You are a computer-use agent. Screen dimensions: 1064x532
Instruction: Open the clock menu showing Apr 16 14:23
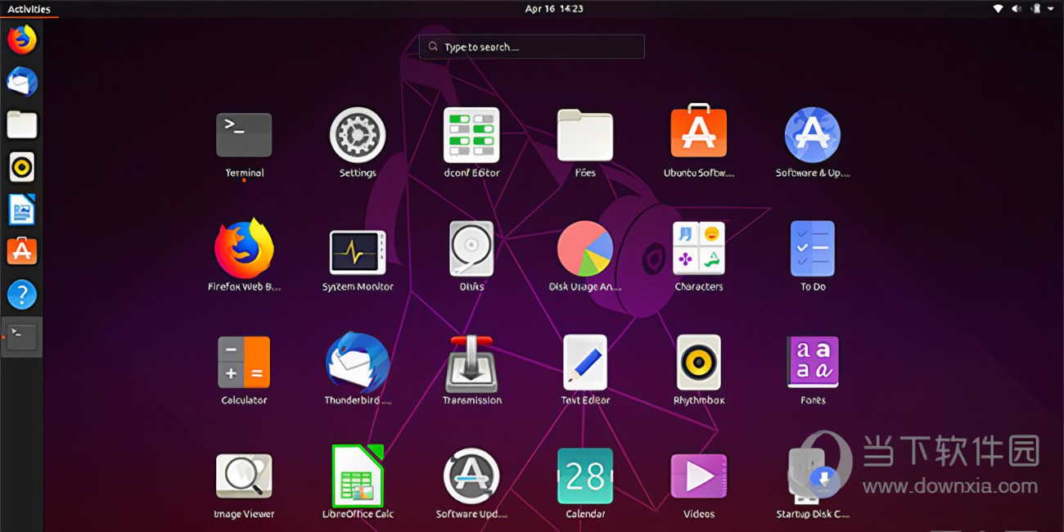pyautogui.click(x=554, y=9)
